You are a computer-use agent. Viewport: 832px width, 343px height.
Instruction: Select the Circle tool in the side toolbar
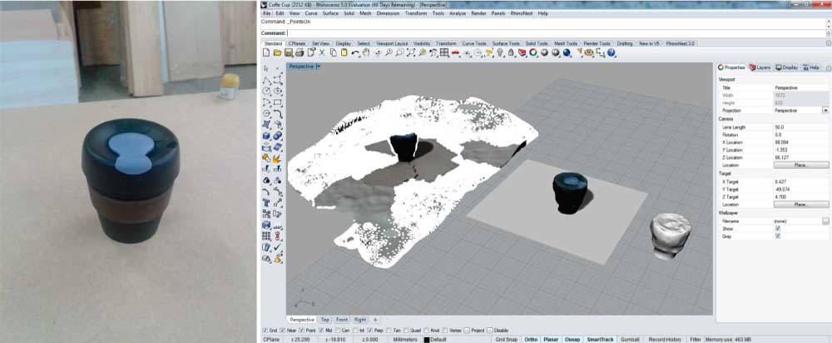267,91
